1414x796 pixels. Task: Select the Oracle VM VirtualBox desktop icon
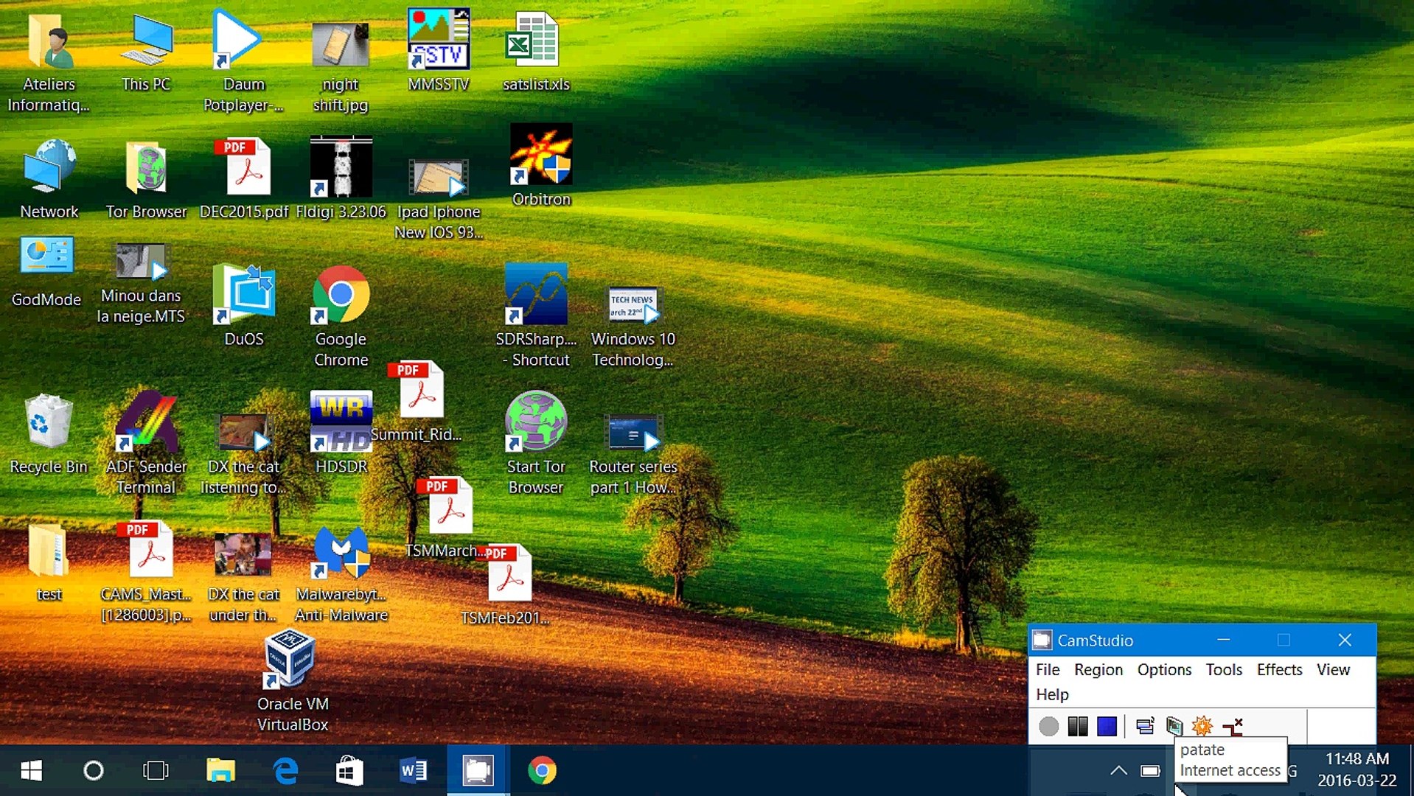pos(292,680)
